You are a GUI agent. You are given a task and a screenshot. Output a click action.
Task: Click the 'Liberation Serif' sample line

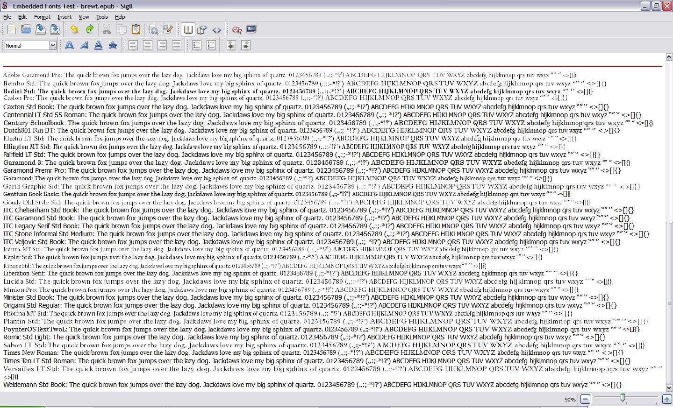290,274
